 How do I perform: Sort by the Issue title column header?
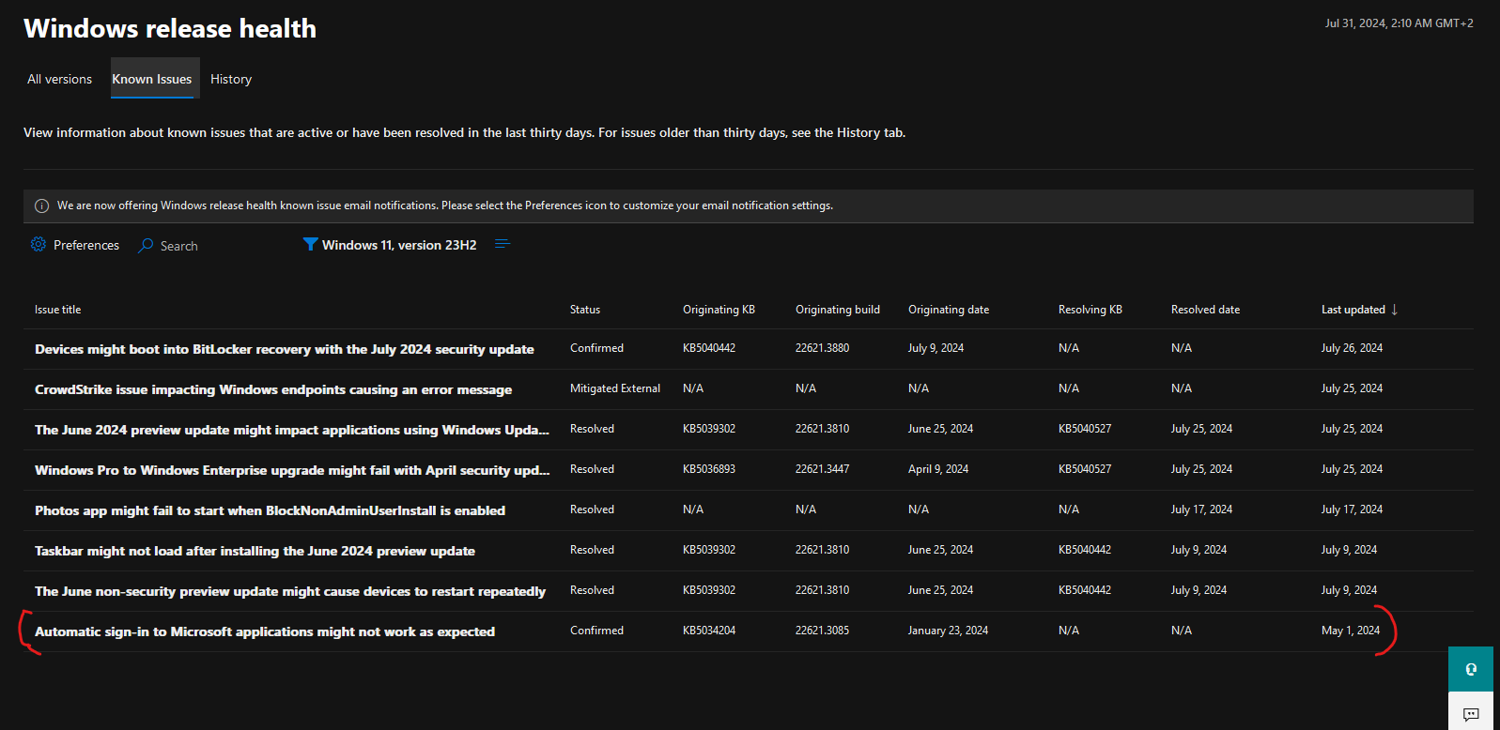coord(58,310)
